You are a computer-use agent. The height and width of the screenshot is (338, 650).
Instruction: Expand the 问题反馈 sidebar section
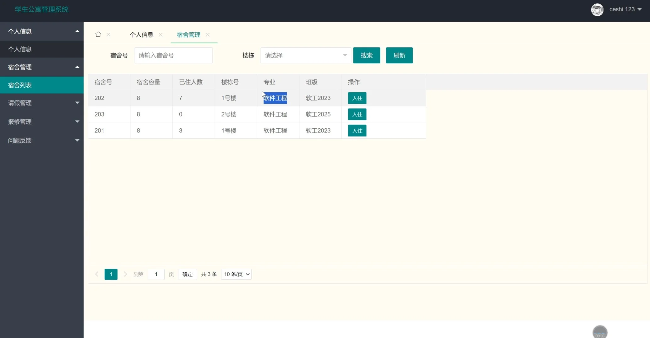[42, 141]
